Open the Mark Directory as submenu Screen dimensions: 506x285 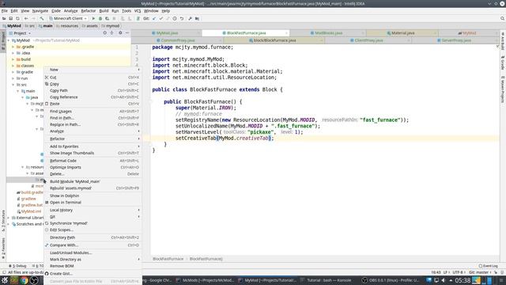[x=93, y=260]
